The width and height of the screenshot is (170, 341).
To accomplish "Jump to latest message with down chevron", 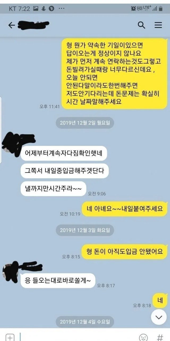I will click(x=159, y=317).
